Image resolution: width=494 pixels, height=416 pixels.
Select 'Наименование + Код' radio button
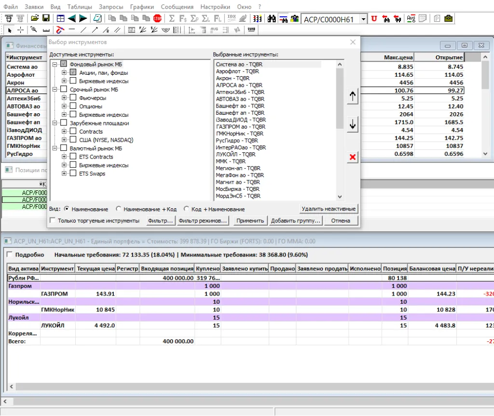tap(119, 209)
